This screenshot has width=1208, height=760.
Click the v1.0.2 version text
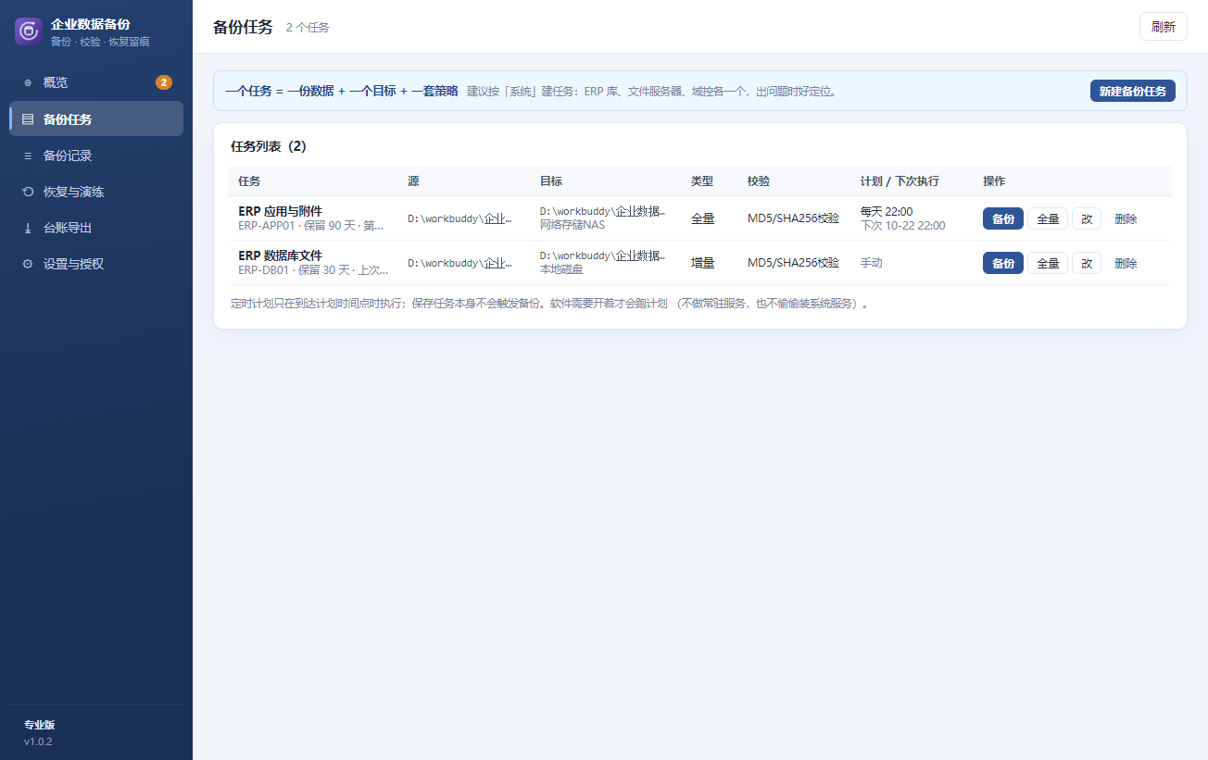click(38, 741)
